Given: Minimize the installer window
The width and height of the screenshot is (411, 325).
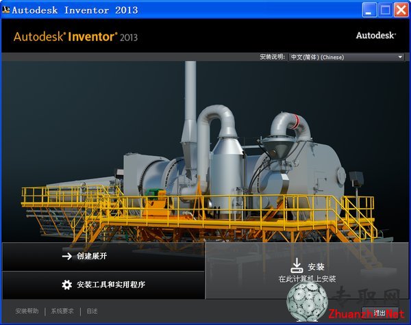Looking at the screenshot, I should click(x=369, y=10).
